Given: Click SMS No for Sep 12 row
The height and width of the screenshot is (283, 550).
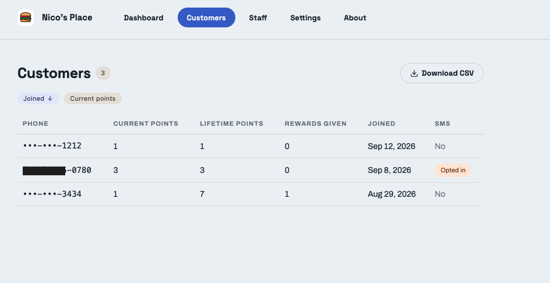Looking at the screenshot, I should (440, 146).
